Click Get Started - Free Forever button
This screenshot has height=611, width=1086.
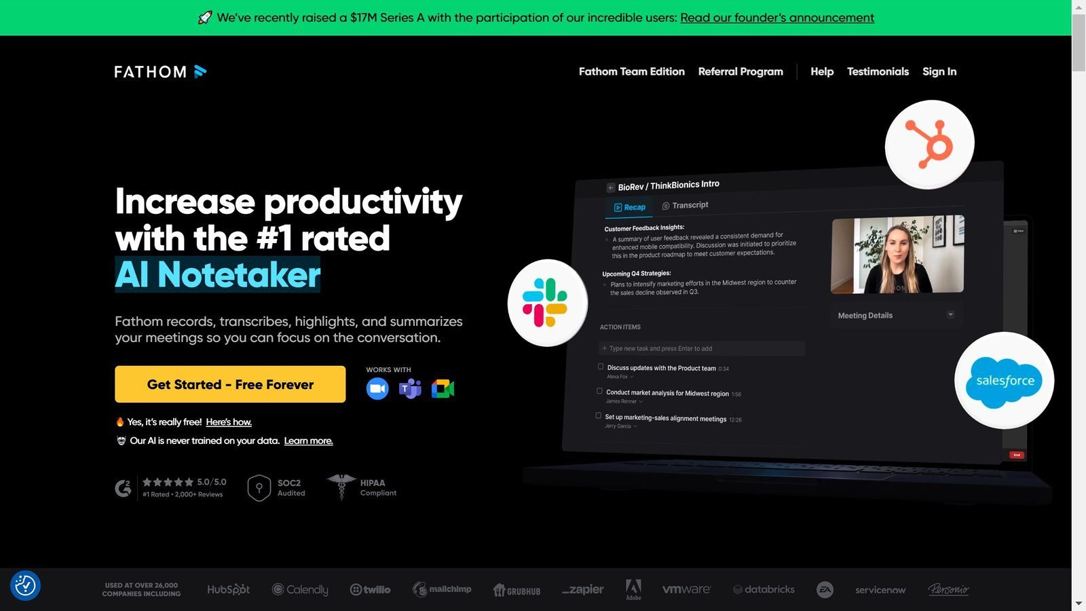pyautogui.click(x=230, y=384)
